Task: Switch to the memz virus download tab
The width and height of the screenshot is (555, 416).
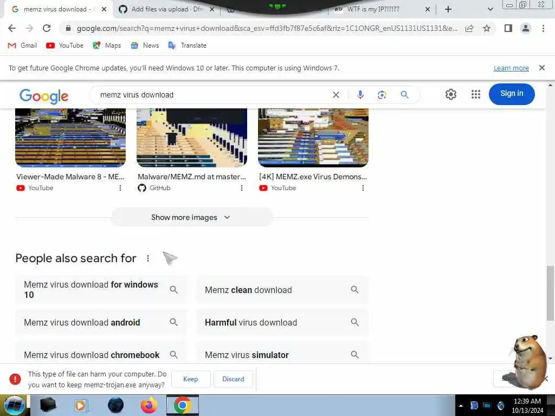Action: coord(59,9)
